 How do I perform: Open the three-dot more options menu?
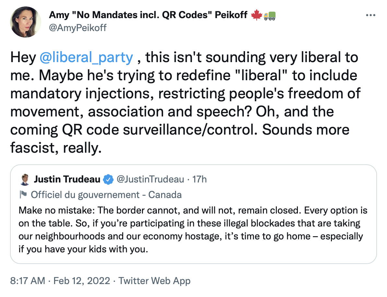click(370, 15)
